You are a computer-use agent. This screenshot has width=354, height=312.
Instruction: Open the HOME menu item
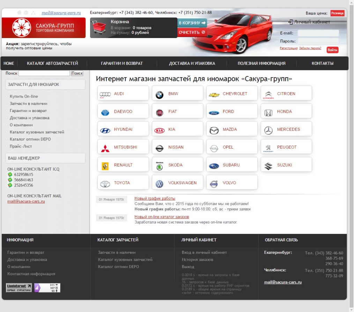click(9, 64)
